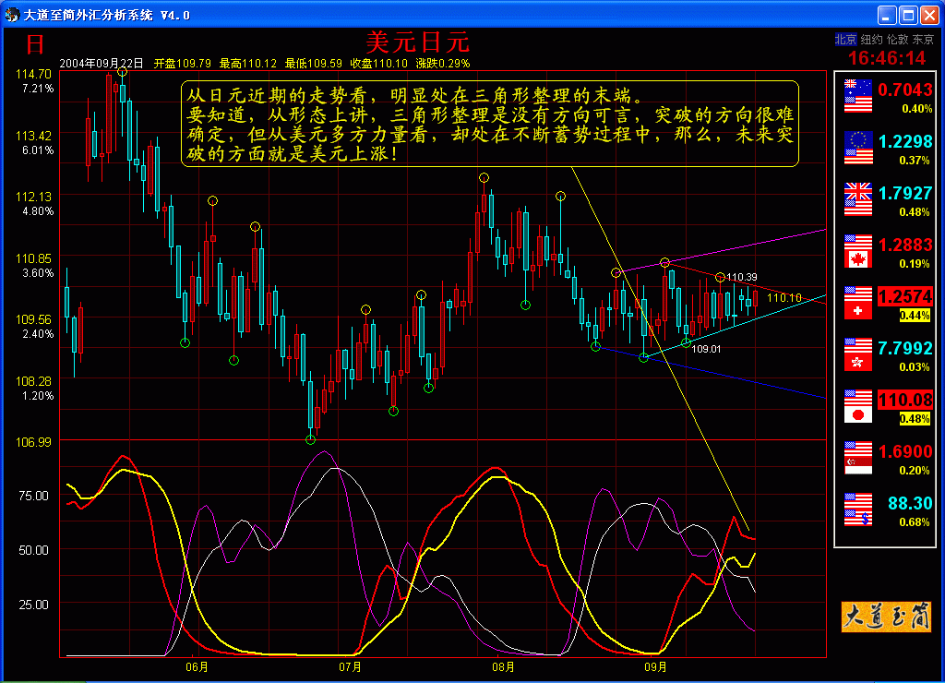Click the red 日 period indicator
Viewport: 945px width, 683px height.
click(35, 44)
